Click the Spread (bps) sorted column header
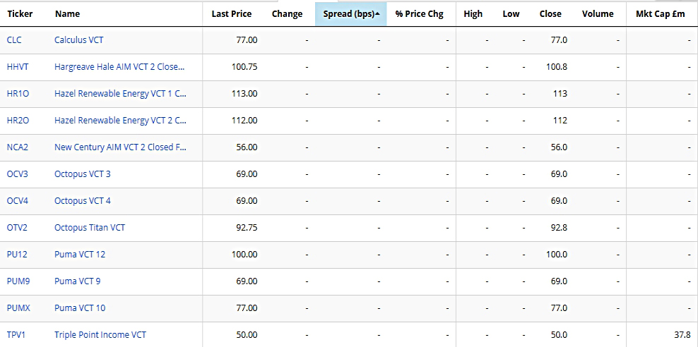The height and width of the screenshot is (347, 698). point(351,14)
